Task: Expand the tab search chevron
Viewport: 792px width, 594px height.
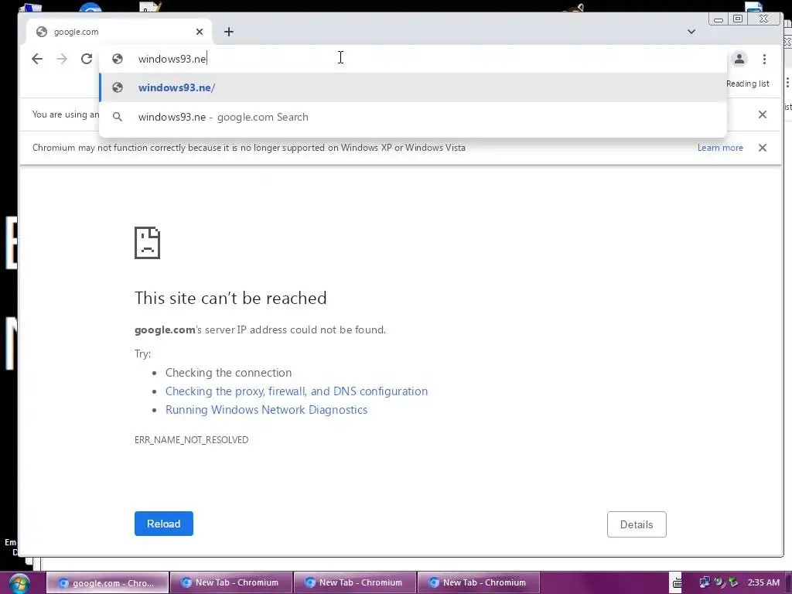Action: 691,32
